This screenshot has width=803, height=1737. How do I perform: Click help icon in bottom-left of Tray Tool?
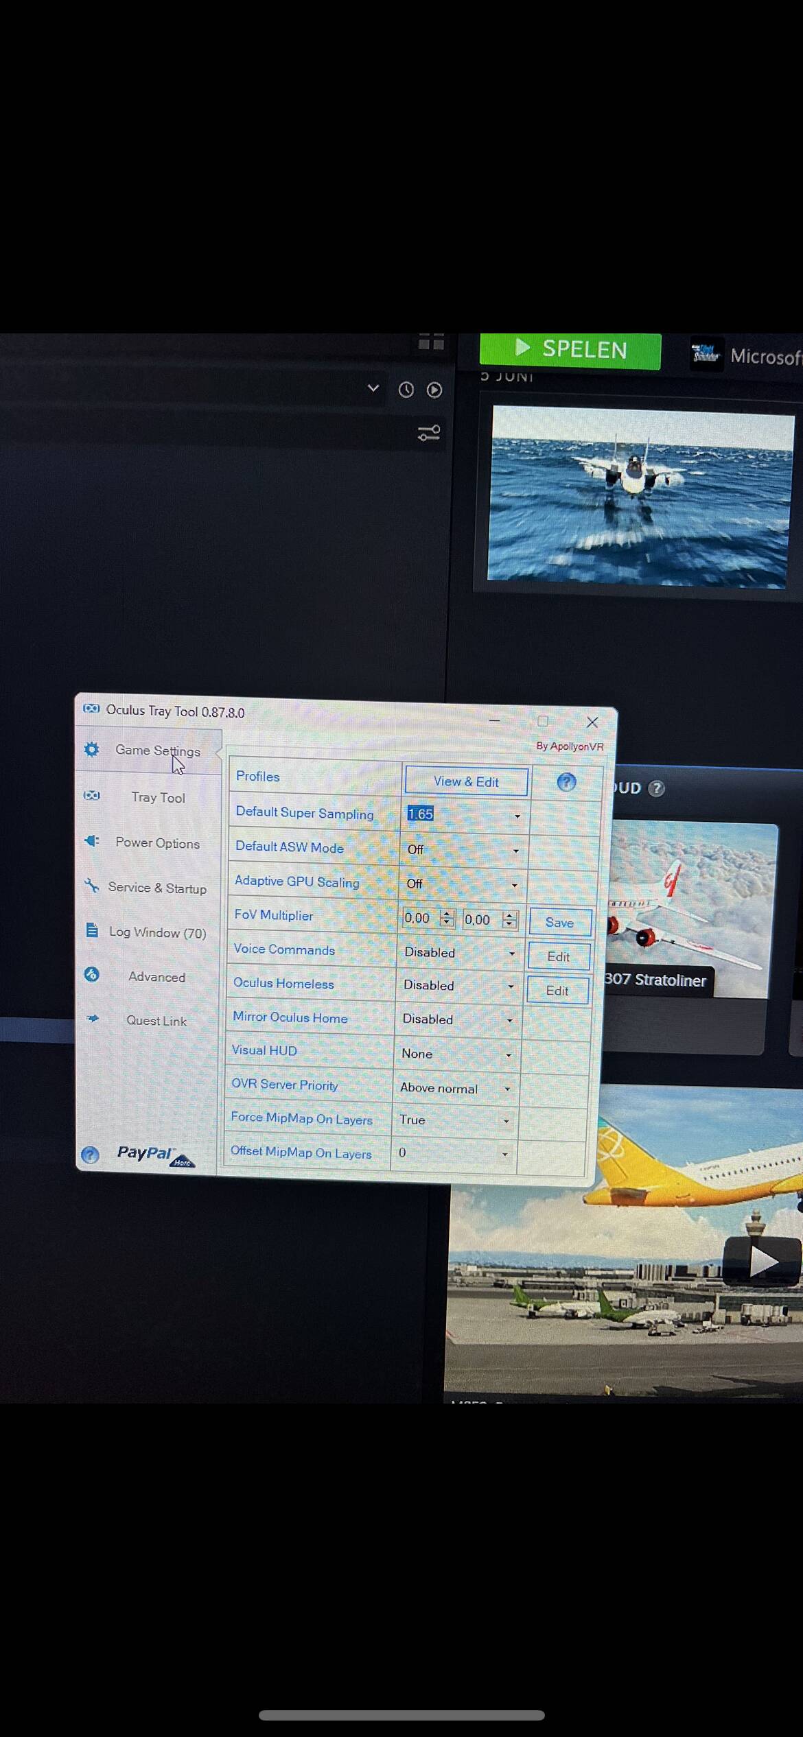pos(91,1155)
